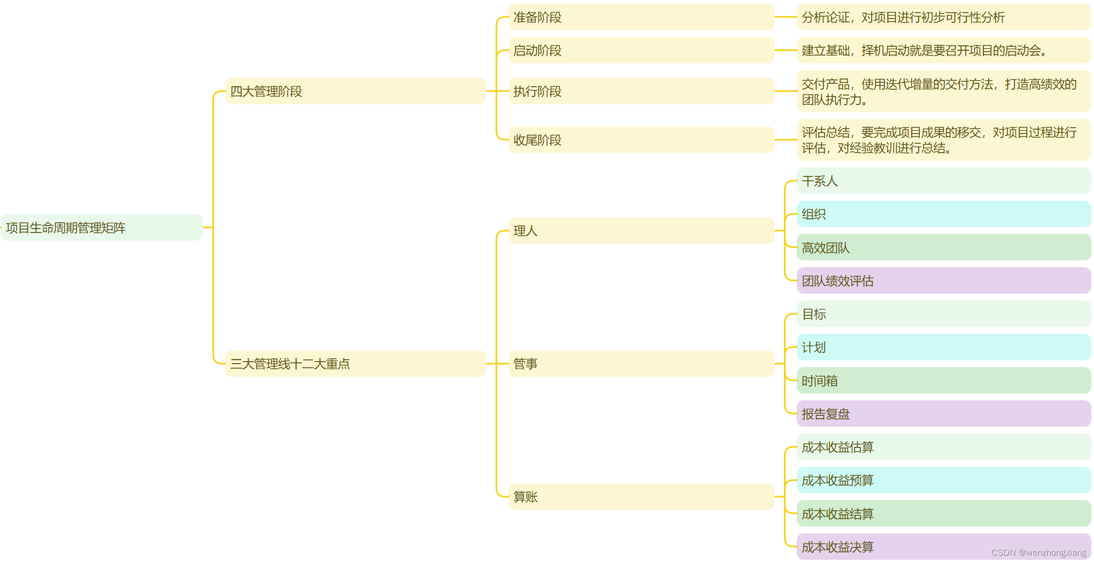The width and height of the screenshot is (1094, 562).
Task: Select the 目标 leaf node
Action: [944, 314]
